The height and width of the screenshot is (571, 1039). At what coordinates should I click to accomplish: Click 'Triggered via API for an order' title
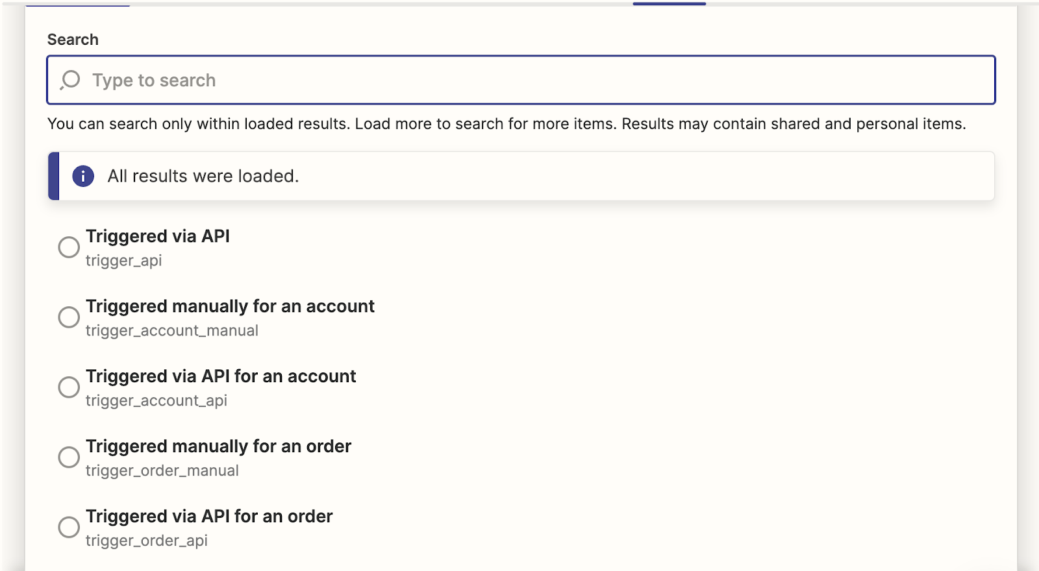(209, 516)
